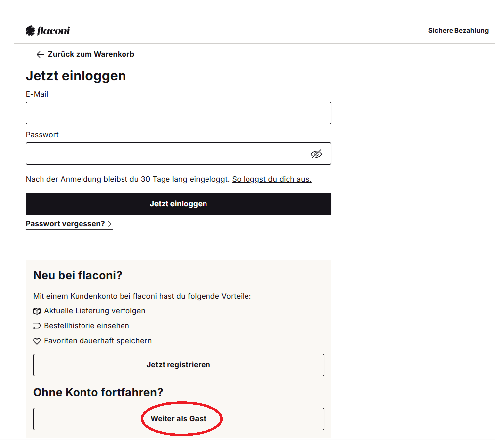495x440 pixels.
Task: Open the Passwort vergessen? link
Action: click(x=69, y=224)
